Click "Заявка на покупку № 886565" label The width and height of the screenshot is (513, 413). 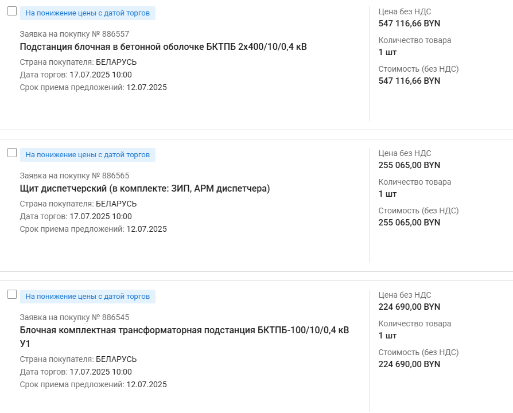[75, 176]
